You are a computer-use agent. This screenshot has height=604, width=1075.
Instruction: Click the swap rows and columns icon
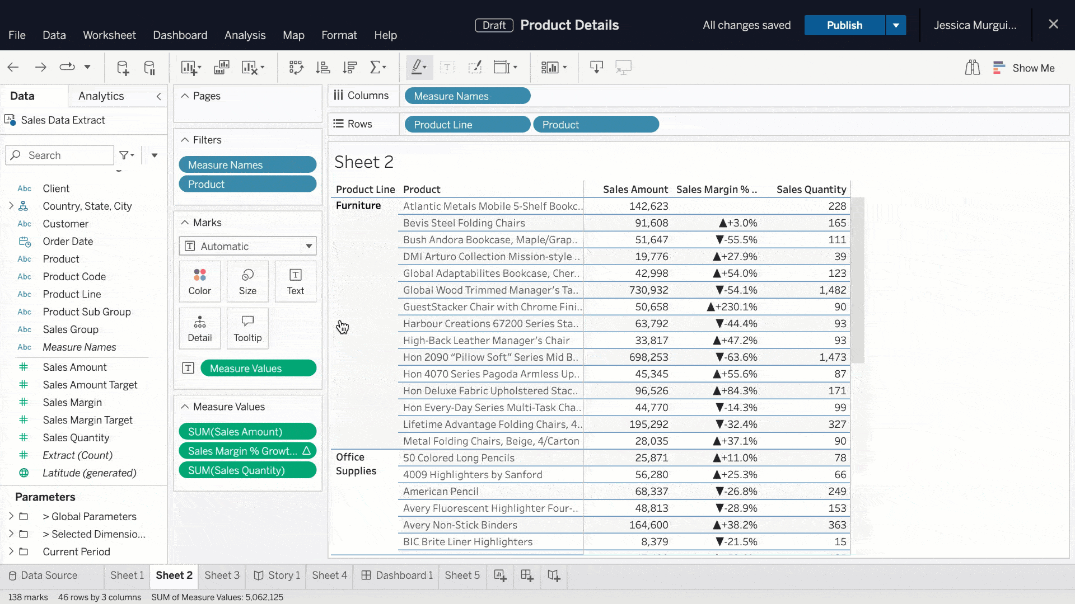(x=296, y=67)
